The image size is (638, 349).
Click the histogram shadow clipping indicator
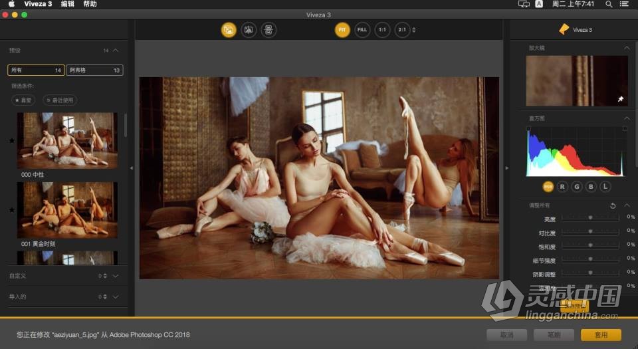(x=528, y=128)
